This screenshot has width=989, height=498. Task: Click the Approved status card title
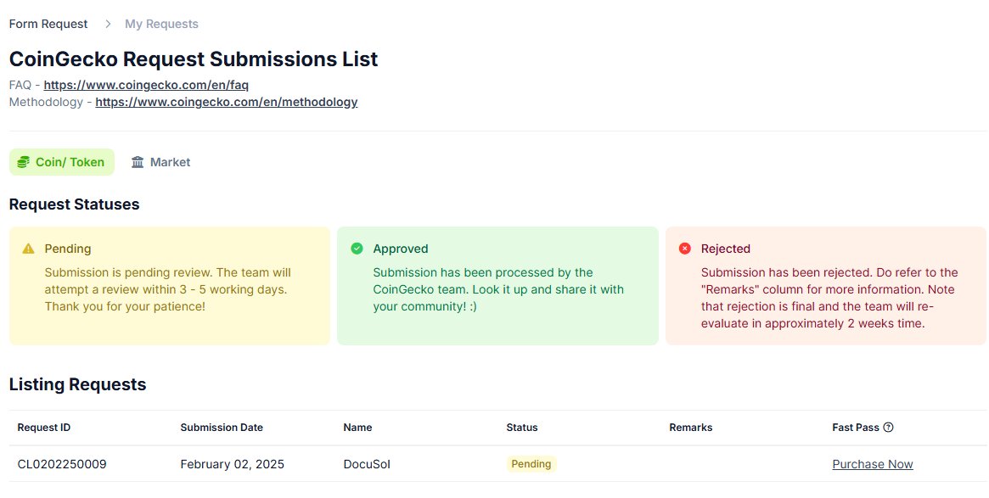pyautogui.click(x=401, y=249)
